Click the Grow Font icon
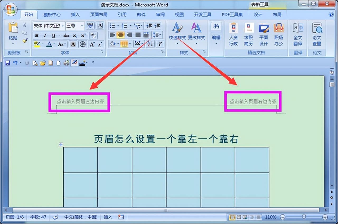338x224 pixels. [92, 44]
